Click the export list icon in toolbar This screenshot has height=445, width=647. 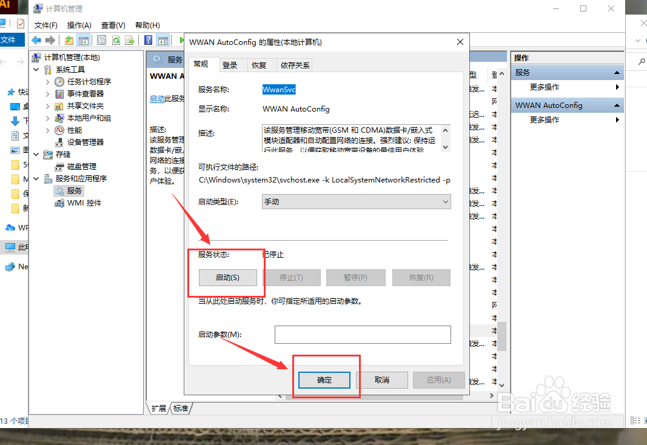(x=131, y=40)
